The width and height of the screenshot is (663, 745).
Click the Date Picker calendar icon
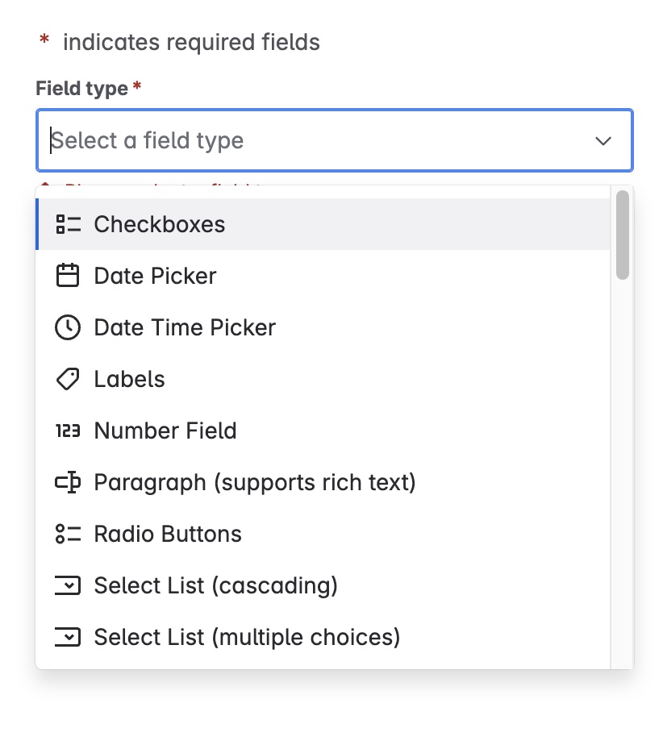tap(68, 276)
